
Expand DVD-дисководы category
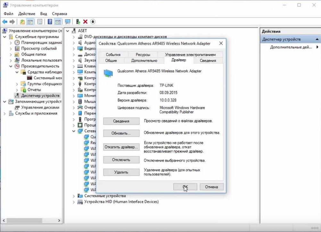coord(74,37)
